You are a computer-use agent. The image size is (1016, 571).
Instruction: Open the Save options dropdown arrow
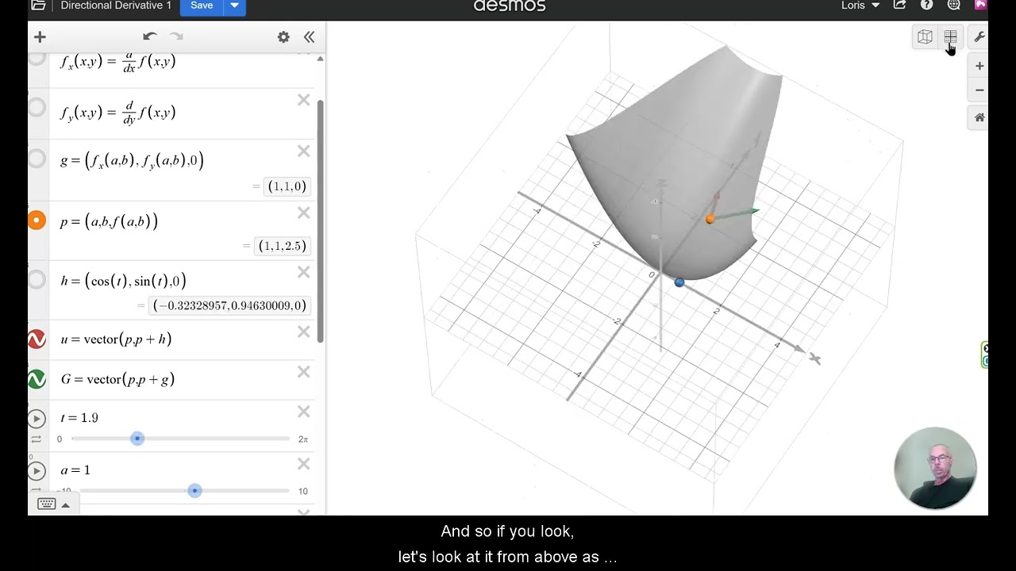(x=235, y=6)
